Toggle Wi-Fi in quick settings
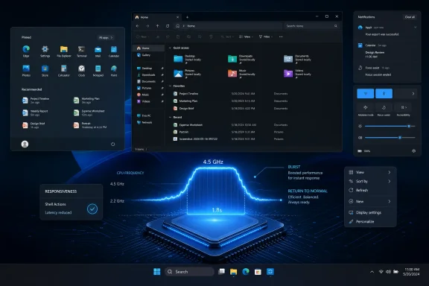This screenshot has width=429, height=286. (365, 94)
